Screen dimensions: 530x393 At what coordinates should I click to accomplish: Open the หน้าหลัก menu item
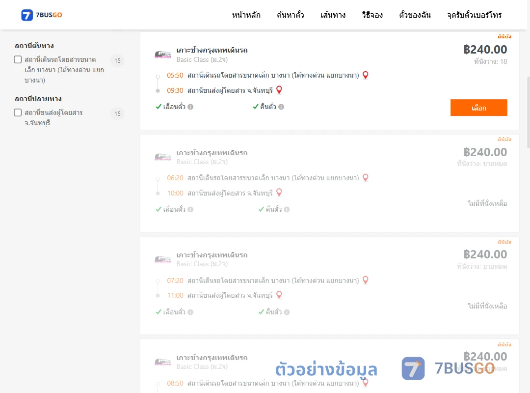point(246,15)
